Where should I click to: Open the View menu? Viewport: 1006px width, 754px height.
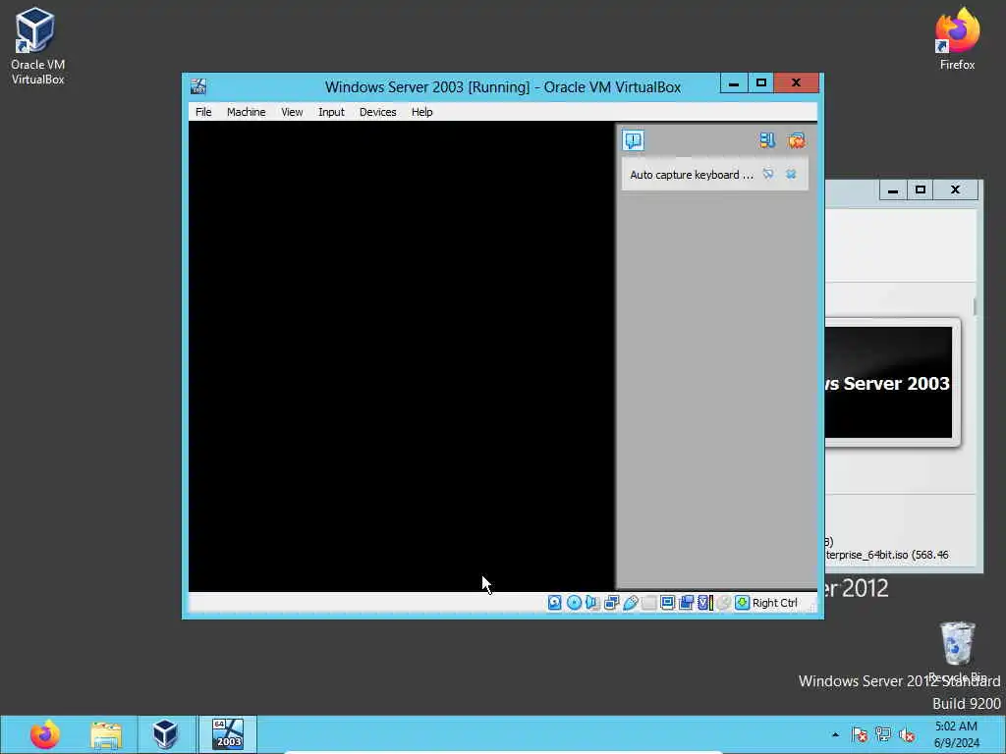coord(292,112)
